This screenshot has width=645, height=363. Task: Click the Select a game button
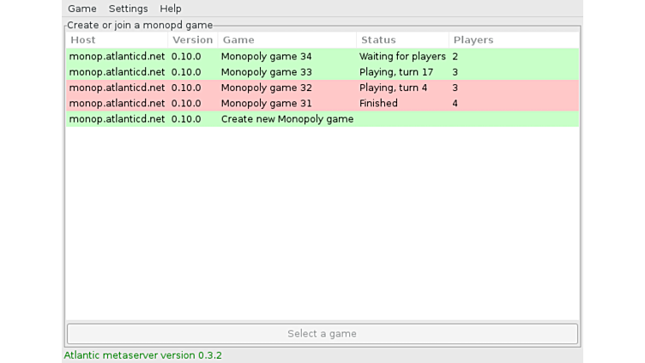coord(322,333)
